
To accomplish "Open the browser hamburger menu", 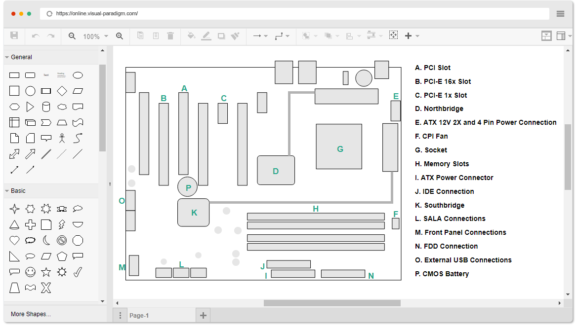I will pyautogui.click(x=560, y=14).
